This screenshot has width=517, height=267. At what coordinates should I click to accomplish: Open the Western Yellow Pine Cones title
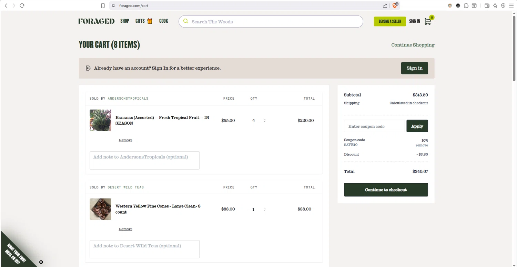(x=158, y=209)
